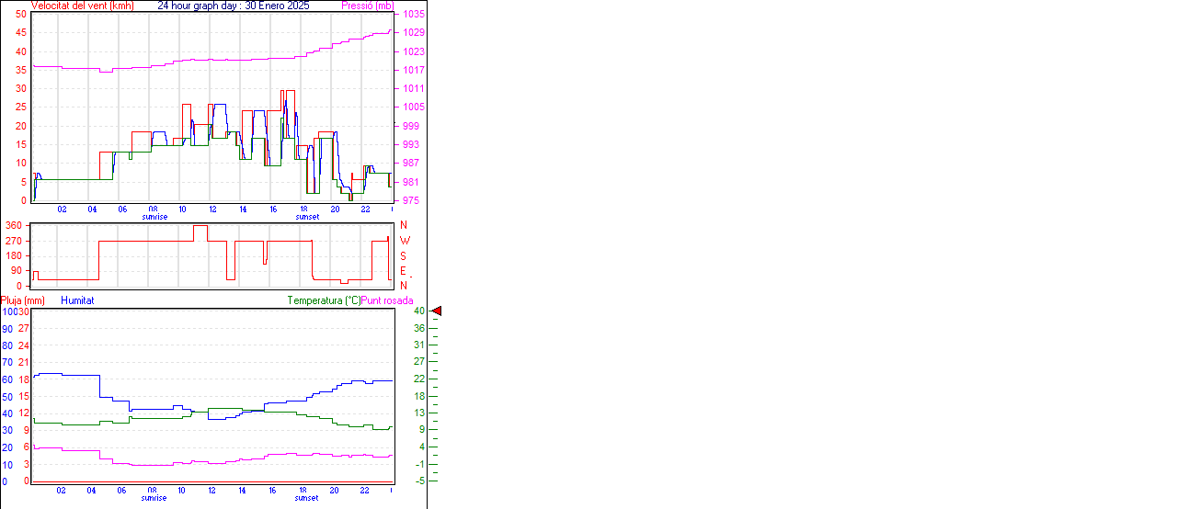Click the "W" compass direction label
Image resolution: width=1177 pixels, height=509 pixels.
point(405,241)
